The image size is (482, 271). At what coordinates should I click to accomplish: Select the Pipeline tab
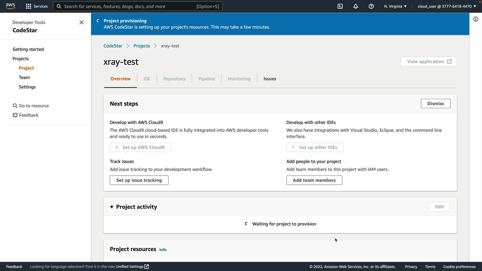[206, 79]
